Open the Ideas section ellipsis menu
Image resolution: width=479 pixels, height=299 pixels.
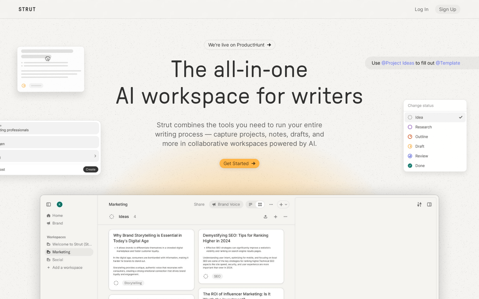tap(285, 217)
